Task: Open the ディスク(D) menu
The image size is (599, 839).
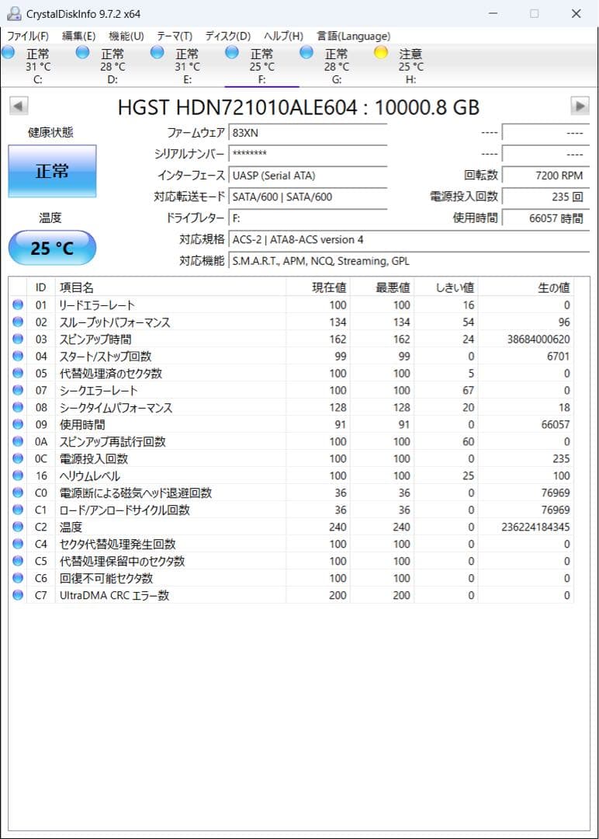Action: pos(227,36)
